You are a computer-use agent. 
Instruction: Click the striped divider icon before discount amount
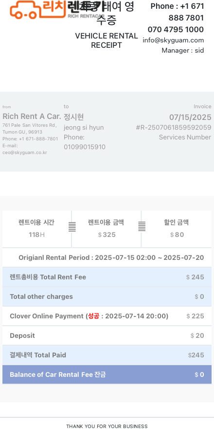pyautogui.click(x=142, y=226)
